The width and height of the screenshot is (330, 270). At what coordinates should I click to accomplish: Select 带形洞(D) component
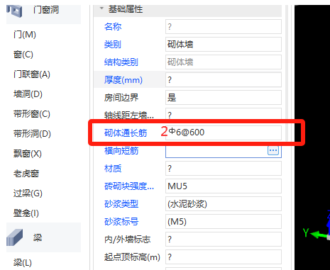coord(32,134)
